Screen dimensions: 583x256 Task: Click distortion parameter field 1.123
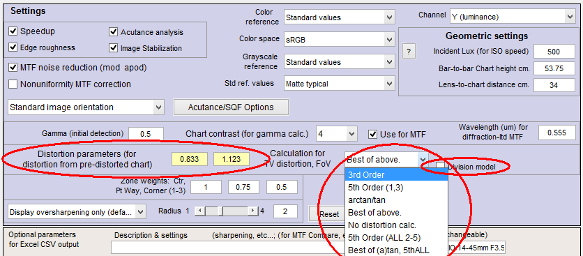coord(232,159)
